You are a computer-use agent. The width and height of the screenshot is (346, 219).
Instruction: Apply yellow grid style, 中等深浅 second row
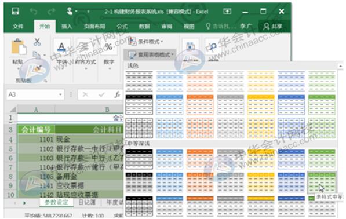pos(261,183)
